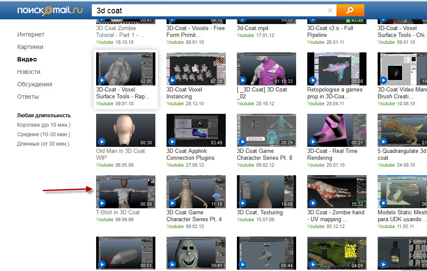The height and width of the screenshot is (271, 427).
Task: Open the Обсуждения search category
Action: [35, 84]
